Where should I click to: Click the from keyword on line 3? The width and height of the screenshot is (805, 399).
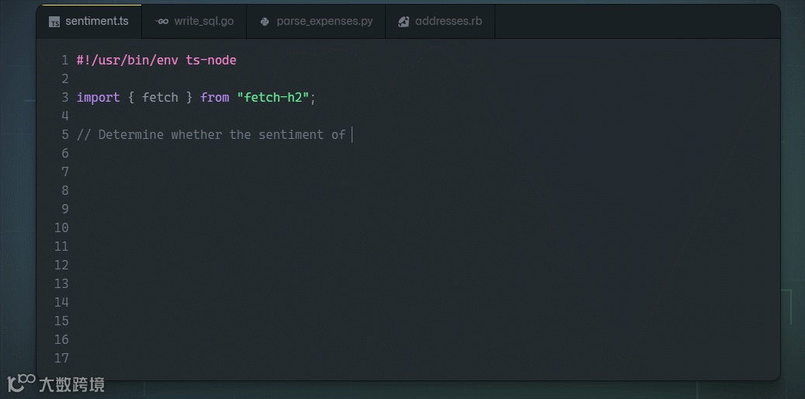214,97
